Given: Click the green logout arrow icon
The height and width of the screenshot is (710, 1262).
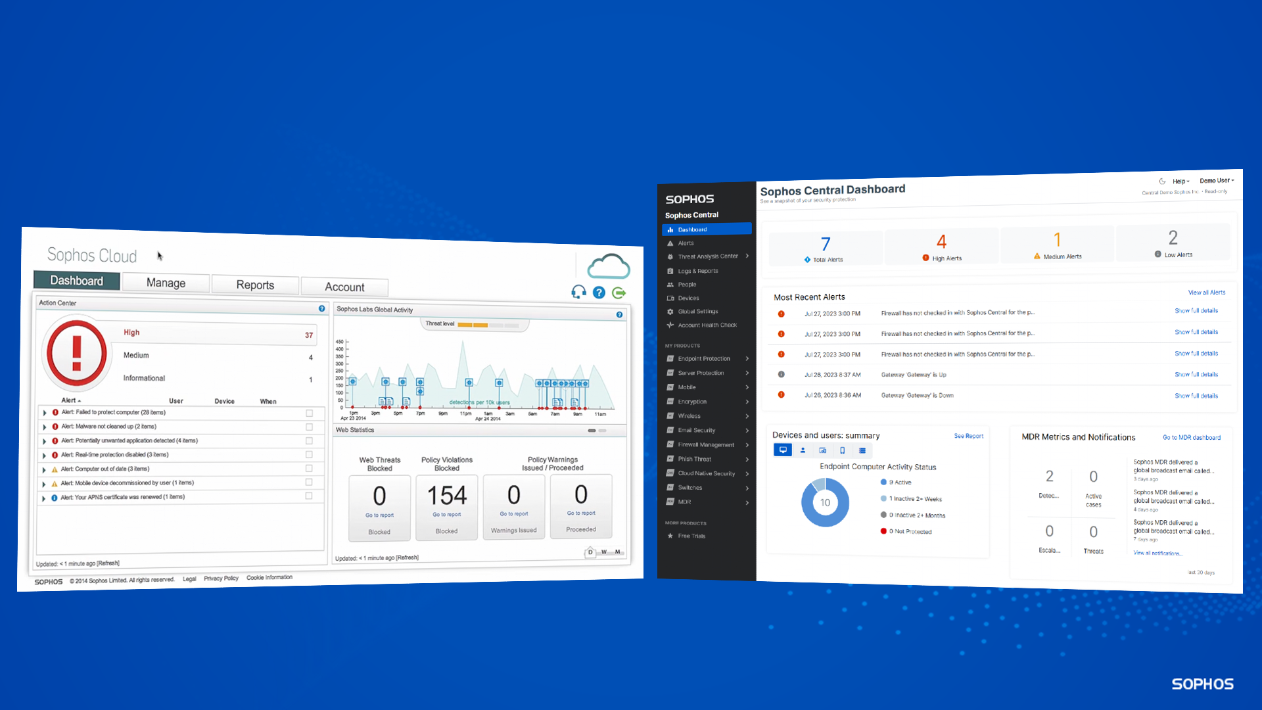Looking at the screenshot, I should point(619,293).
